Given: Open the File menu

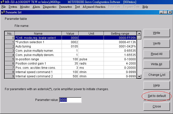Looking at the screenshot, I should (4, 7).
